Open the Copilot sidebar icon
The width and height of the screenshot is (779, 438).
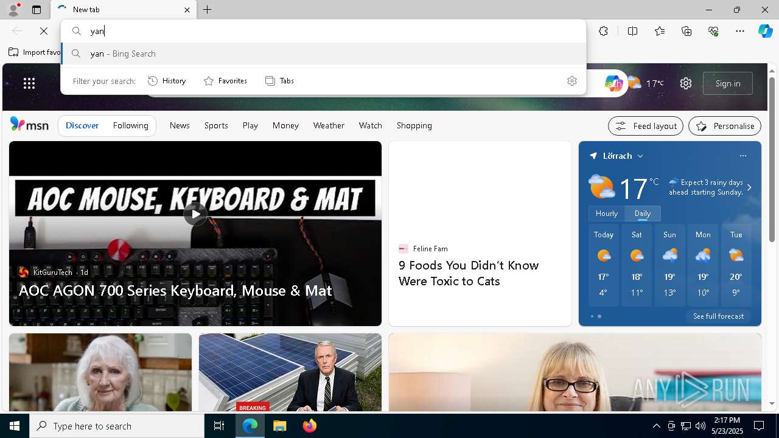(766, 31)
